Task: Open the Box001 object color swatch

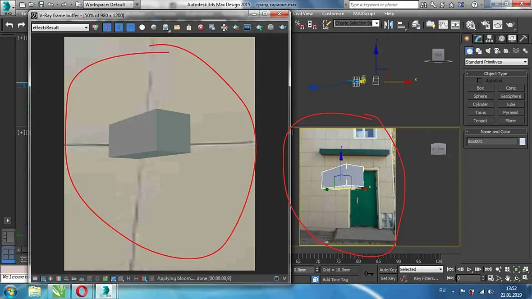Action: tap(522, 142)
